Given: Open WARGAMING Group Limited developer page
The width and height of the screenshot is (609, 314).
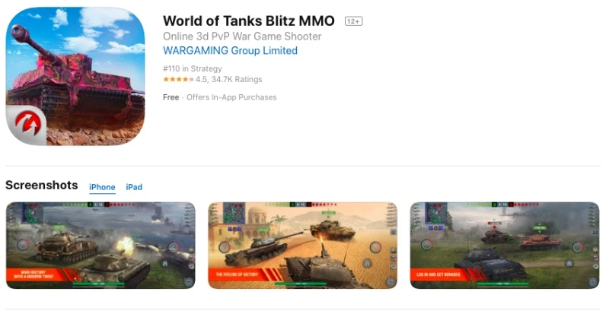Looking at the screenshot, I should 231,51.
